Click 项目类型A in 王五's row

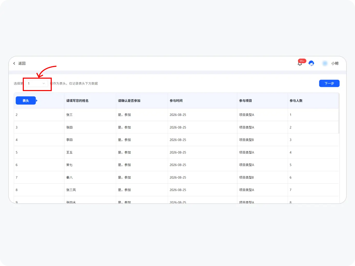click(x=247, y=152)
